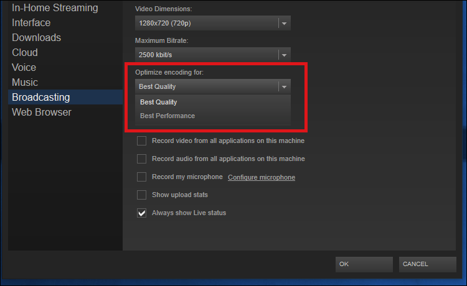Screen dimensions: 467x286
Task: Collapse the Optimize encoding for dropdown
Action: click(x=213, y=86)
